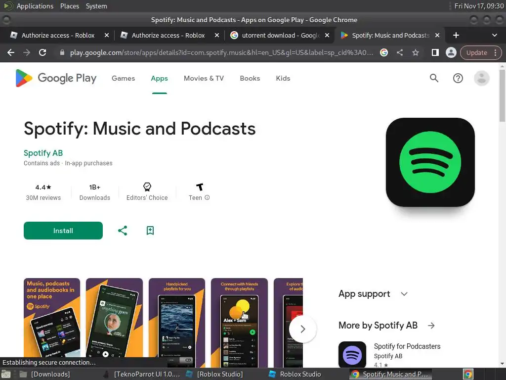View the site padlock information
This screenshot has height=380, width=506.
point(62,52)
